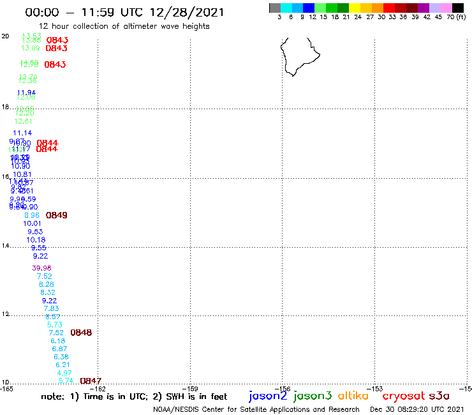
Task: Click the 6.21 wave height value
Action: [x=63, y=365]
